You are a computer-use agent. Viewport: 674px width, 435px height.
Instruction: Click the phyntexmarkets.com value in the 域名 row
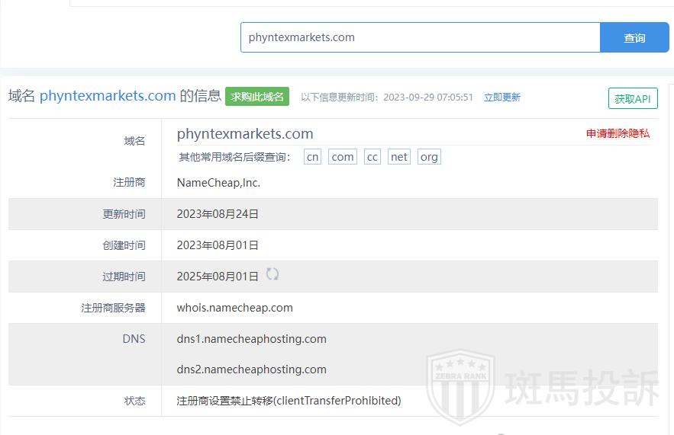pos(245,134)
